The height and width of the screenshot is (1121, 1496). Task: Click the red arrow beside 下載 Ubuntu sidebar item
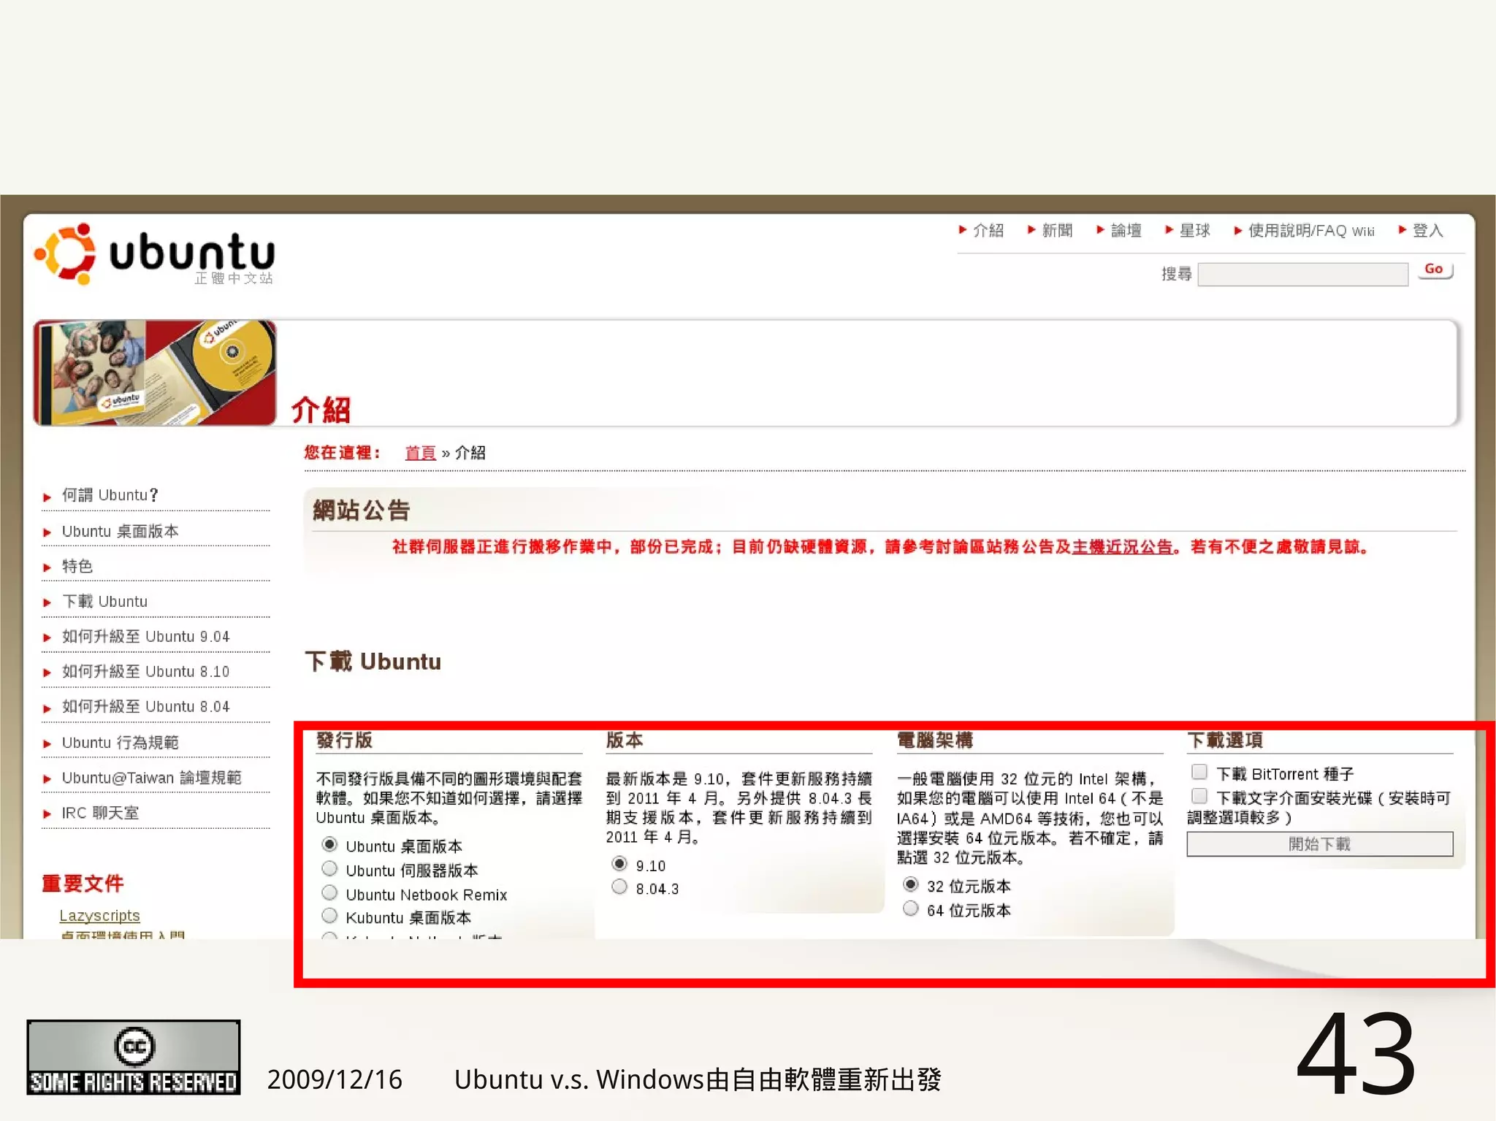[47, 603]
